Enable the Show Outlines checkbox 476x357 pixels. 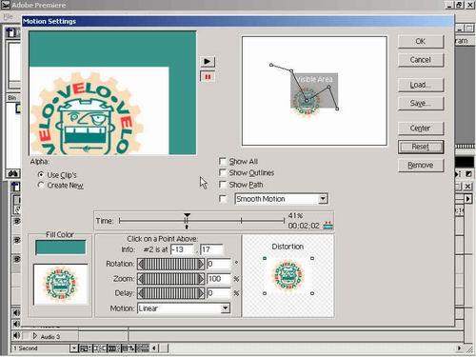pyautogui.click(x=223, y=172)
